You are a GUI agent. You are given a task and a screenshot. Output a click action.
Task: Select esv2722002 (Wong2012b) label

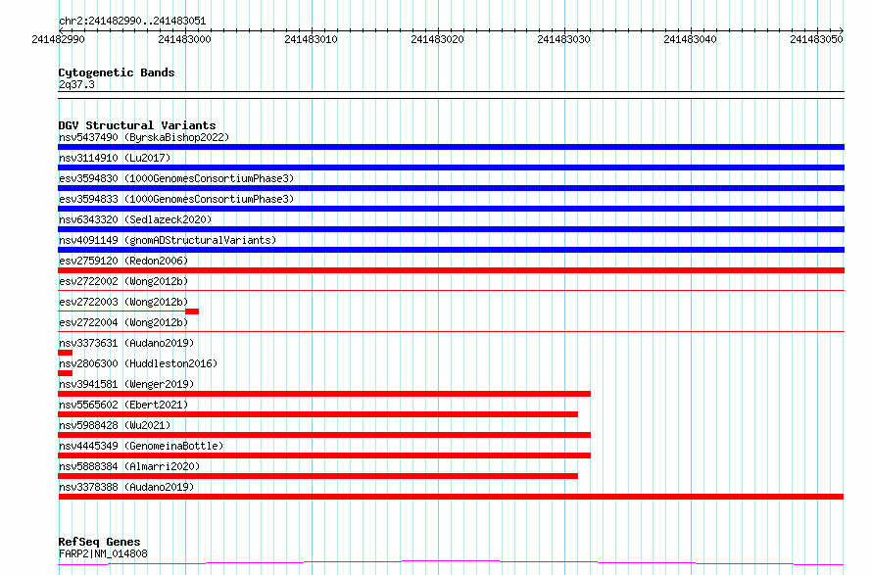pyautogui.click(x=123, y=281)
